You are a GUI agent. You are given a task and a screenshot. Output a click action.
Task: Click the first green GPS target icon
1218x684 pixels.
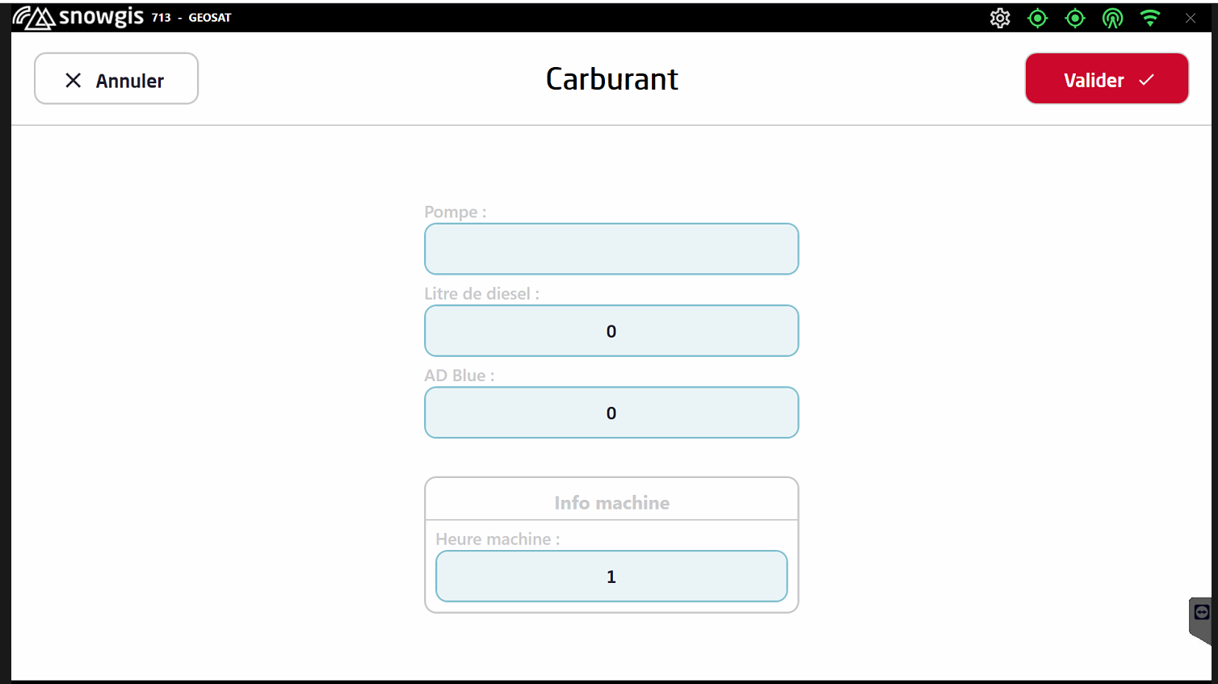pyautogui.click(x=1037, y=18)
